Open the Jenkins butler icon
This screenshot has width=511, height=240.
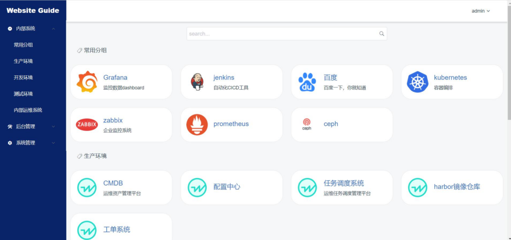197,82
